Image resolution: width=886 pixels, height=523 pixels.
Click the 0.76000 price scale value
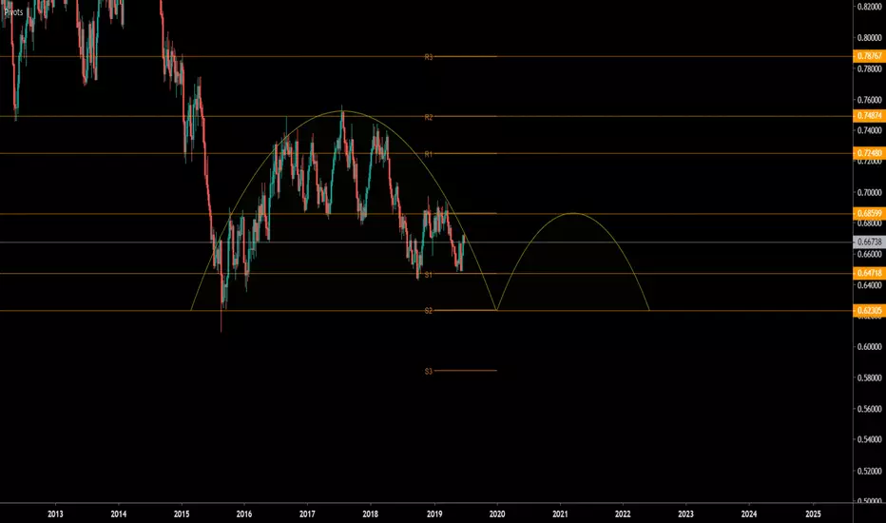point(870,100)
